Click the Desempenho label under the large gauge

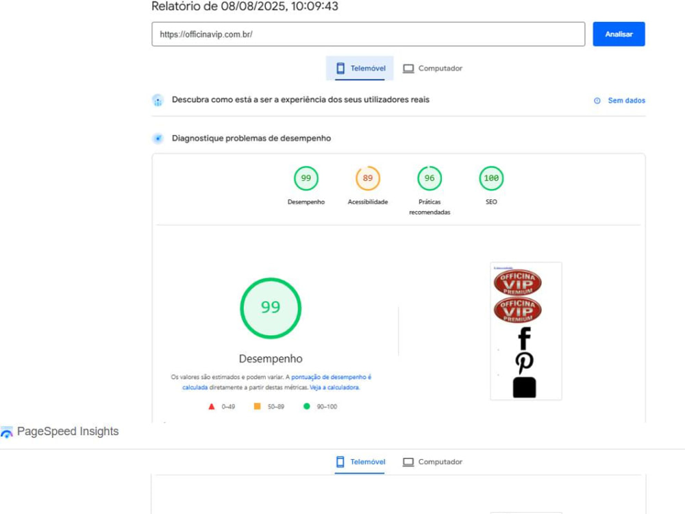point(271,359)
